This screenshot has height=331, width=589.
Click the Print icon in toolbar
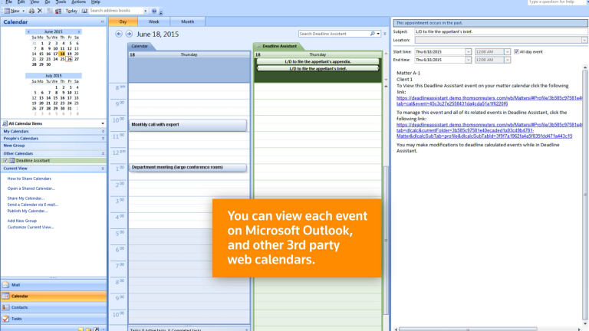tap(30, 11)
